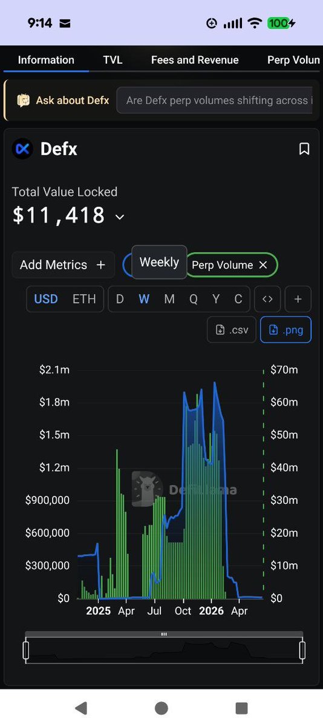
Task: Open the Defx logo icon
Action: (x=22, y=149)
